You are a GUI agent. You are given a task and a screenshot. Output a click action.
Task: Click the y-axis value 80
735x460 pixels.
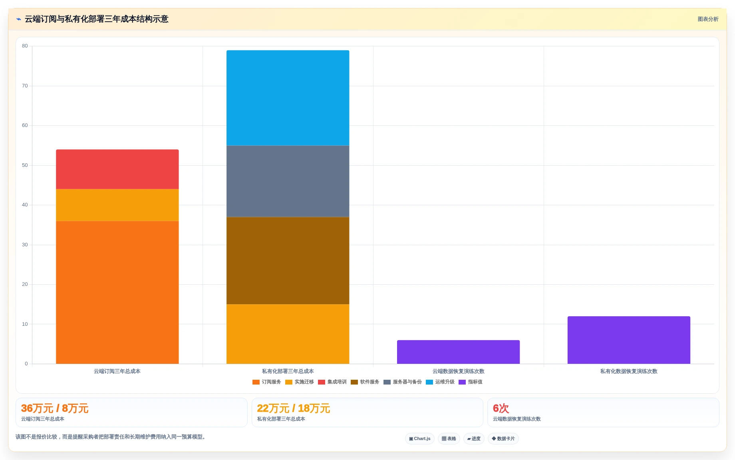tap(25, 46)
